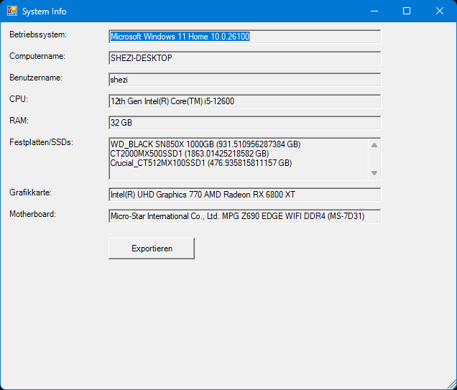Close the System Info window
The height and width of the screenshot is (390, 457).
[440, 11]
